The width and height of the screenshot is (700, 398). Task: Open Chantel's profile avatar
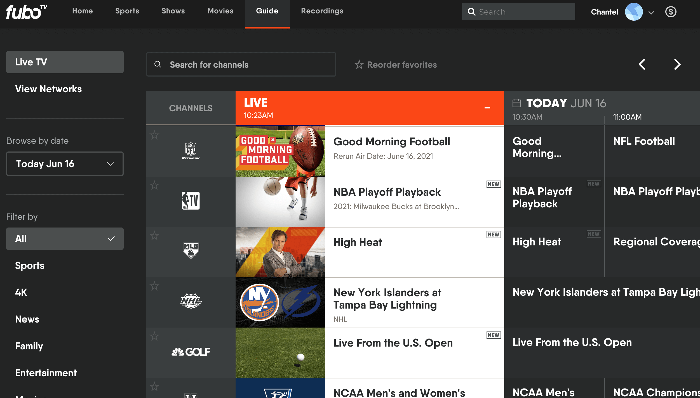coord(634,12)
